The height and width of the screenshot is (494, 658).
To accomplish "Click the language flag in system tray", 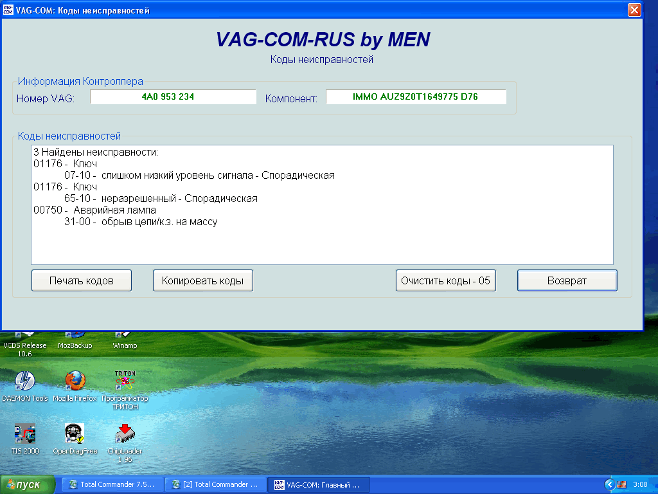I will (x=621, y=485).
